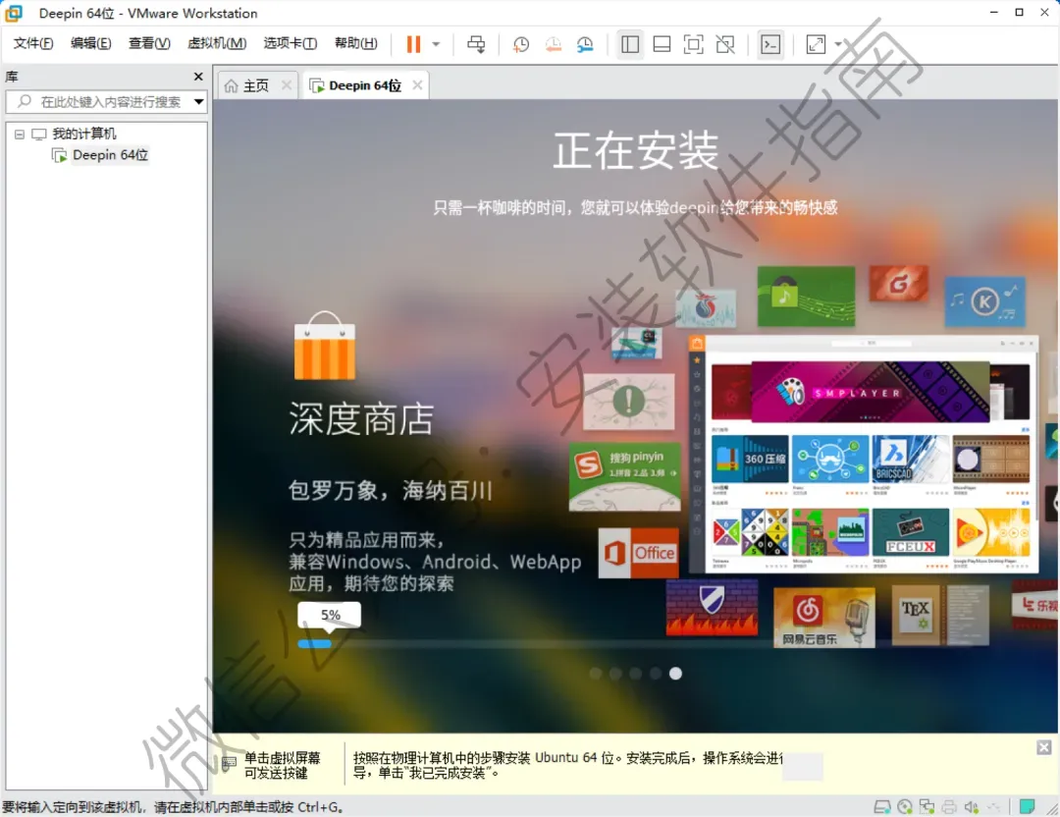Collapse the 我的计算机 tree node
This screenshot has height=817, width=1060.
click(x=20, y=134)
